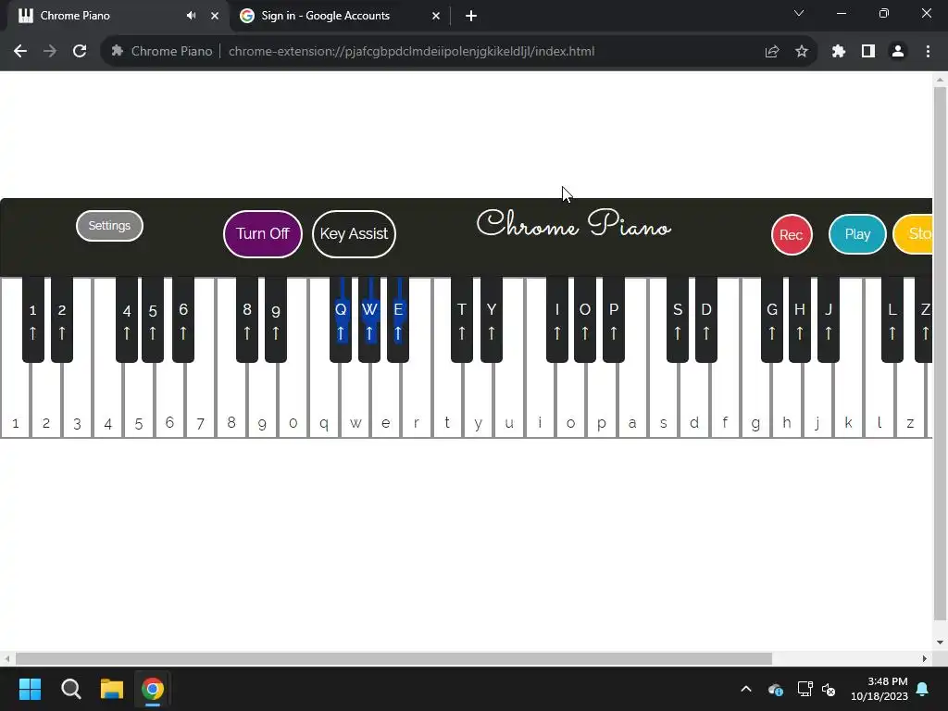Share this page via the share icon

[772, 52]
